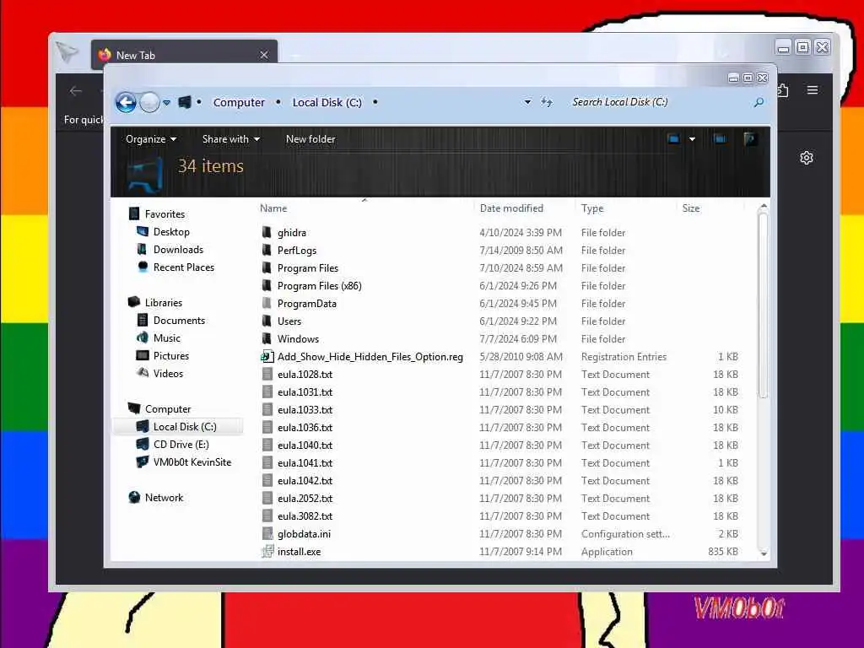This screenshot has width=864, height=648.
Task: Select the file eula.2052.txt
Action: (305, 498)
